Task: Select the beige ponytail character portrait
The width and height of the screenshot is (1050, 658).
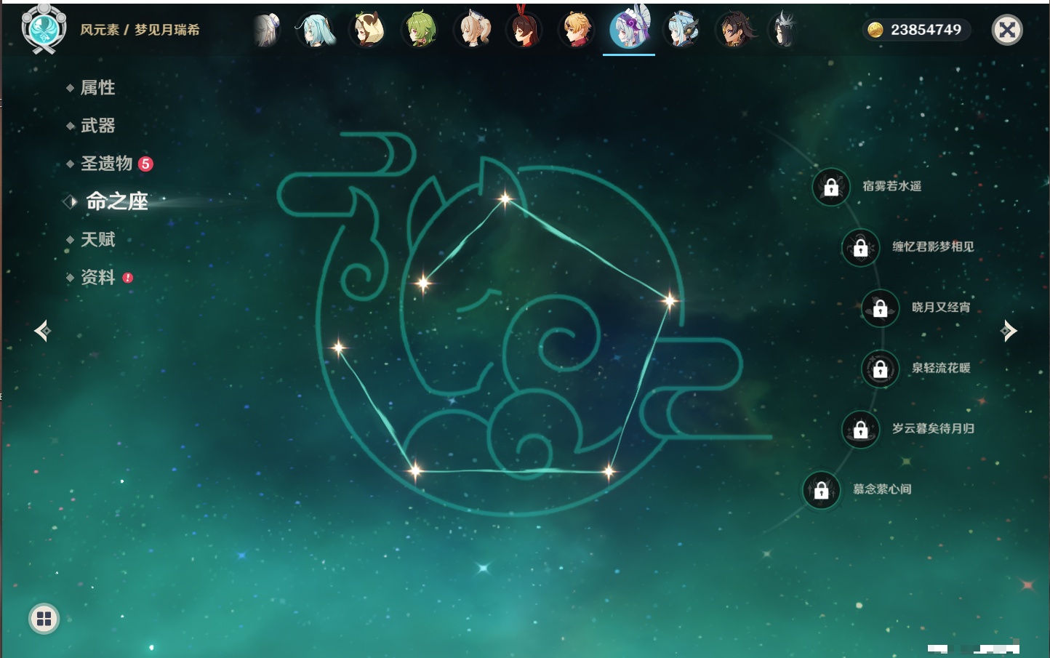Action: pyautogui.click(x=473, y=31)
